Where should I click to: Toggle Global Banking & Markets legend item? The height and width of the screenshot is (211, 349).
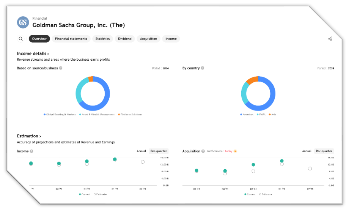tap(60, 114)
